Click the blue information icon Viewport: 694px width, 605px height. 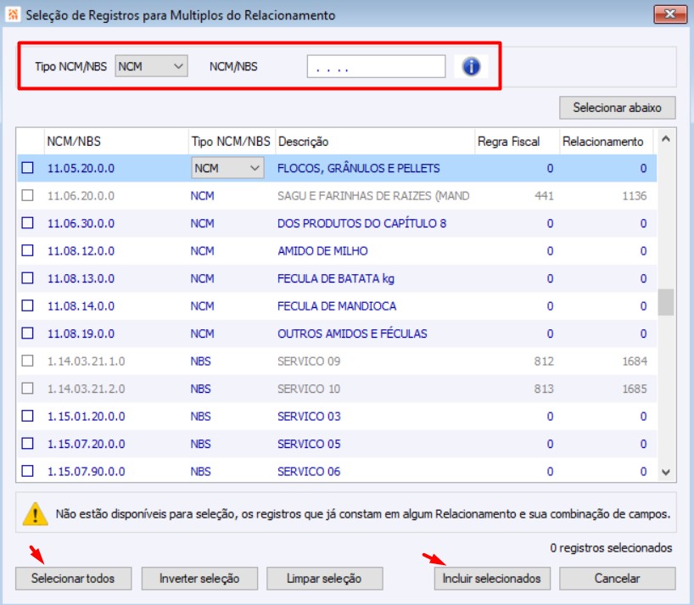point(471,67)
